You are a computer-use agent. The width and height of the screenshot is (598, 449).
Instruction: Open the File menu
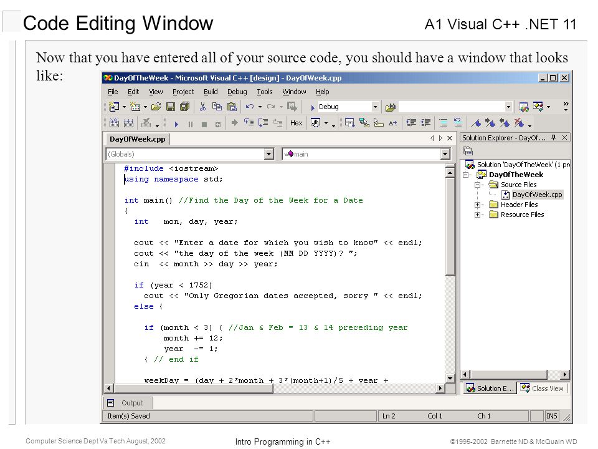coord(113,92)
